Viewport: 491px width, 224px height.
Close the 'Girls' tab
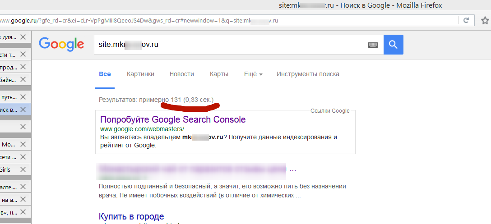point(23,169)
